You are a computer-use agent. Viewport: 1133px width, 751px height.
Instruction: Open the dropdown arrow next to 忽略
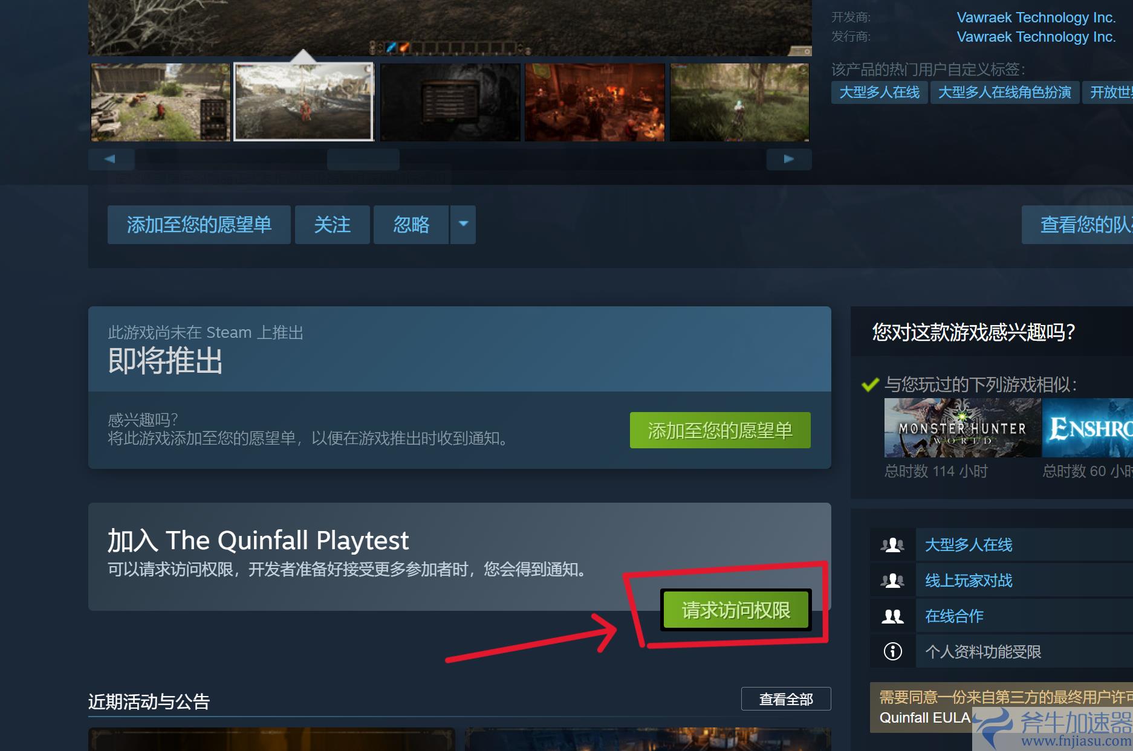463,224
